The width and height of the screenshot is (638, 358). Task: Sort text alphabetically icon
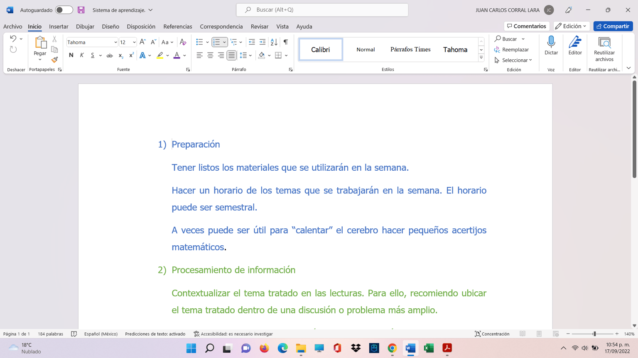coord(274,42)
